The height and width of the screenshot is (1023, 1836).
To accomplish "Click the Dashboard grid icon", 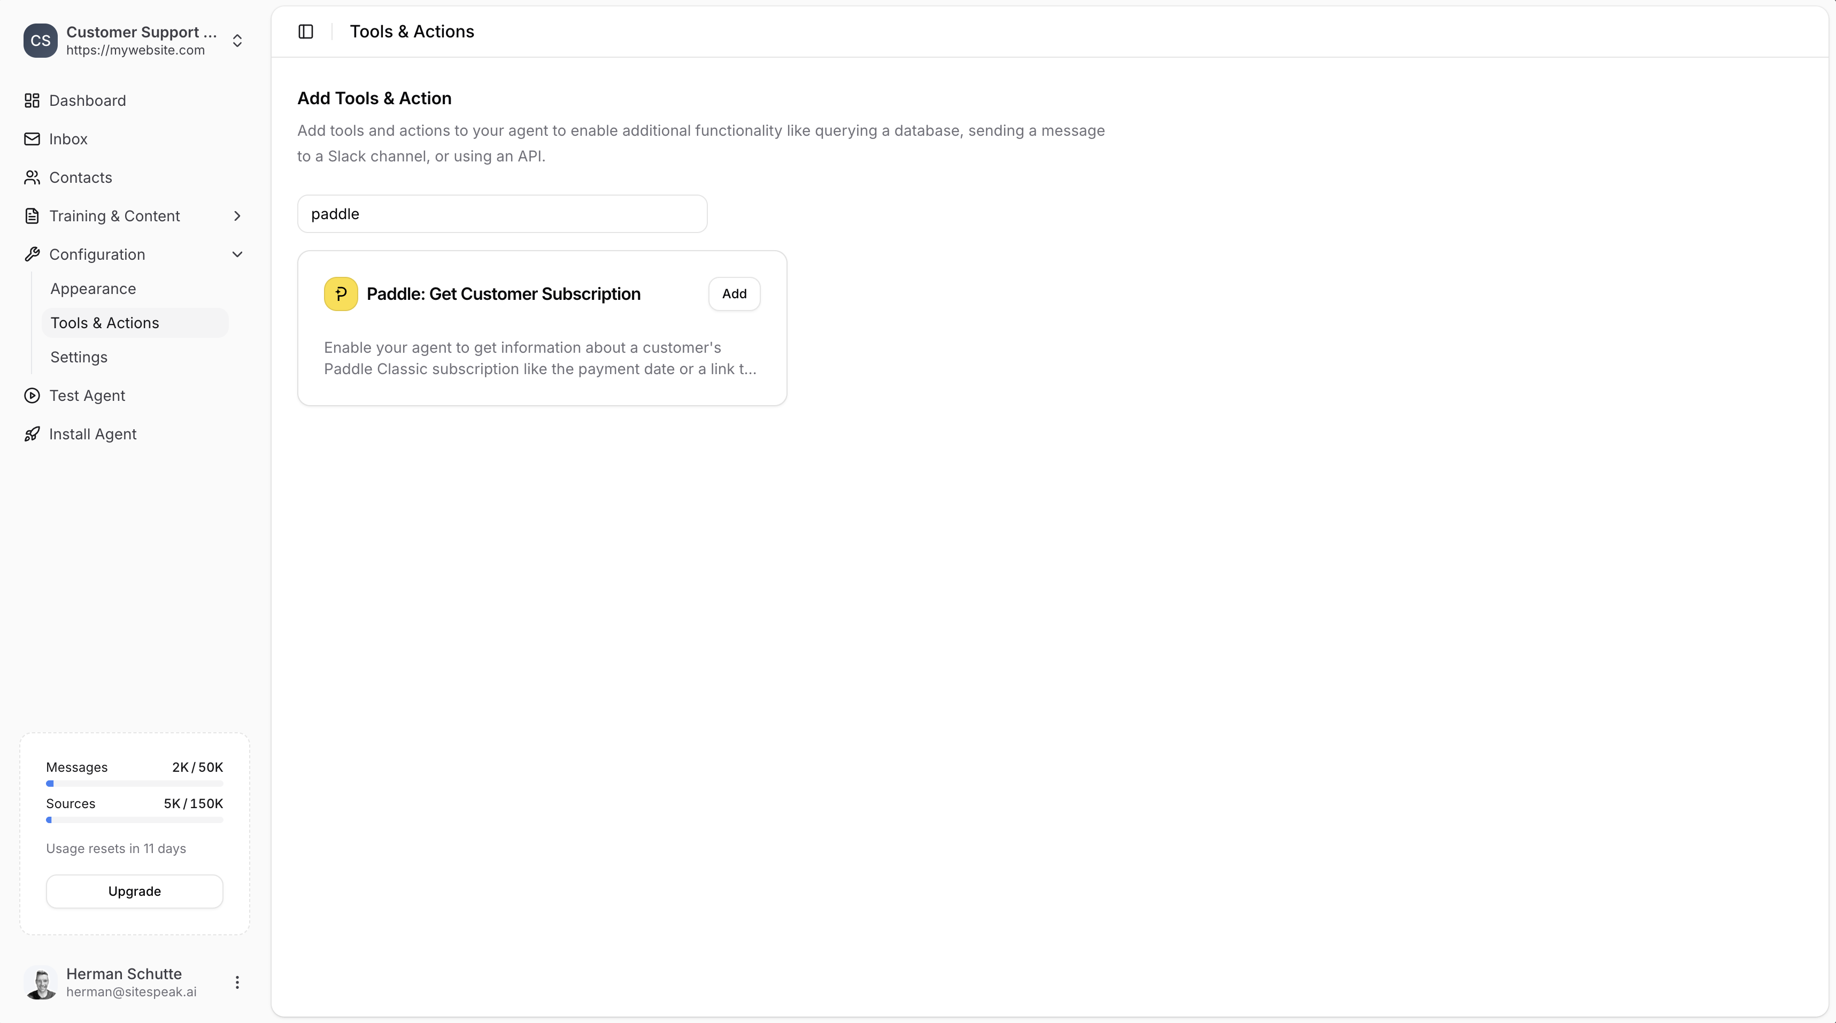I will [x=32, y=100].
